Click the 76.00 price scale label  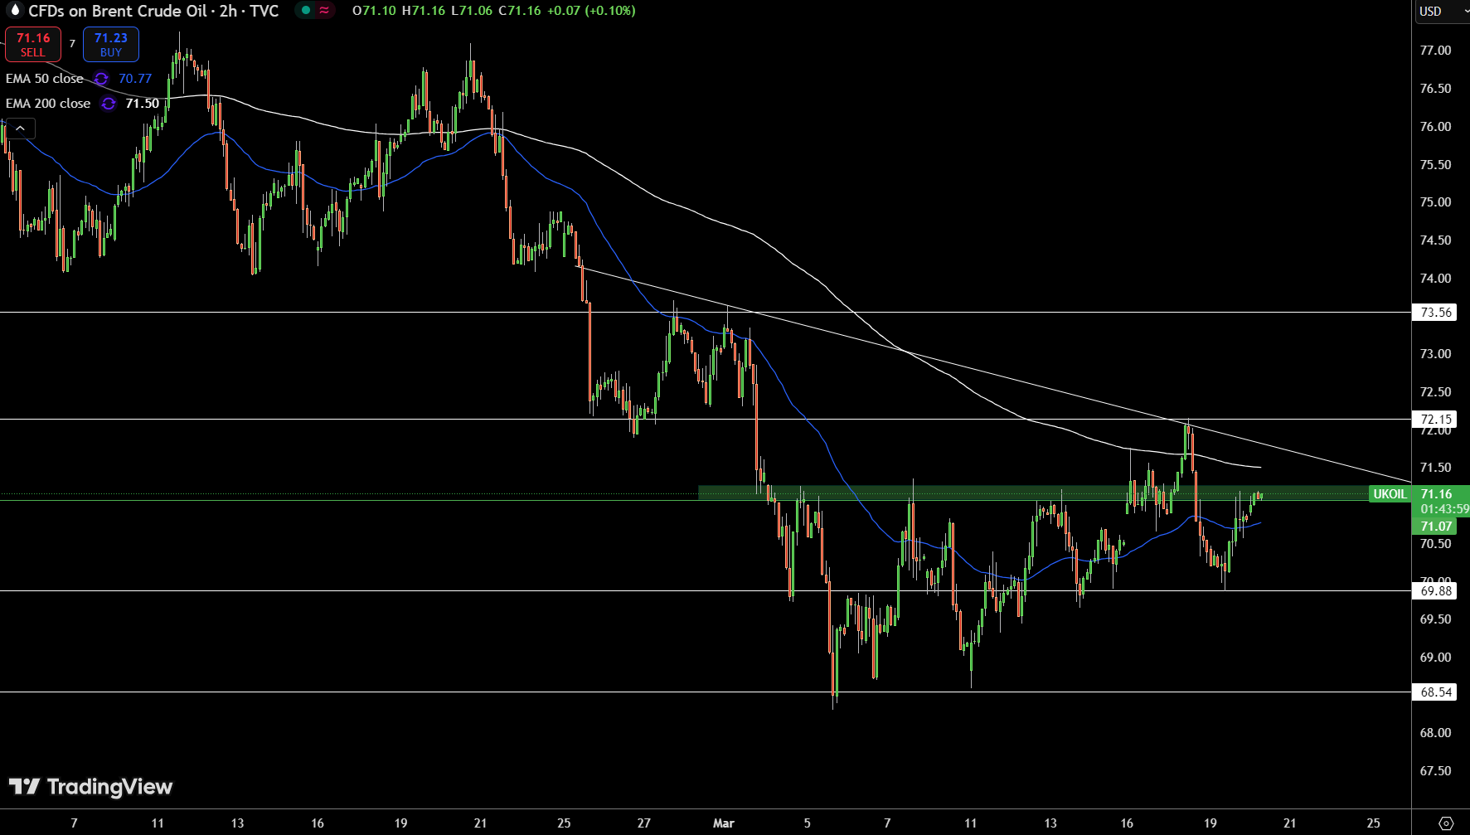click(x=1435, y=127)
